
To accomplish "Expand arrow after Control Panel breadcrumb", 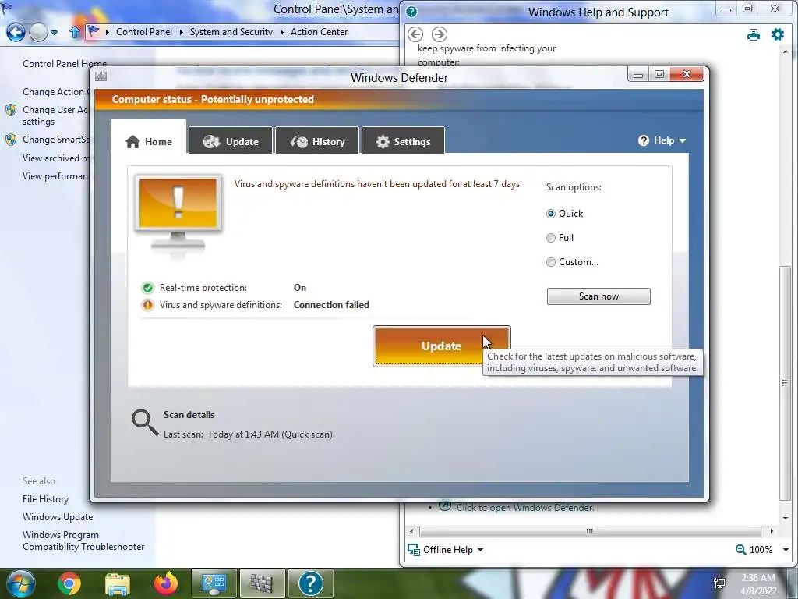I will 181,32.
